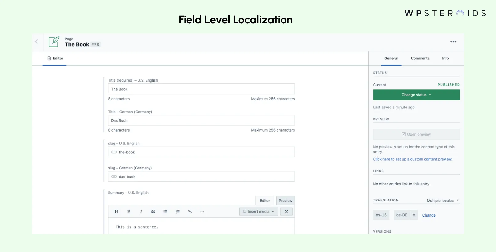Toggle italic formatting in Summary editor
Image resolution: width=496 pixels, height=252 pixels.
pyautogui.click(x=141, y=212)
